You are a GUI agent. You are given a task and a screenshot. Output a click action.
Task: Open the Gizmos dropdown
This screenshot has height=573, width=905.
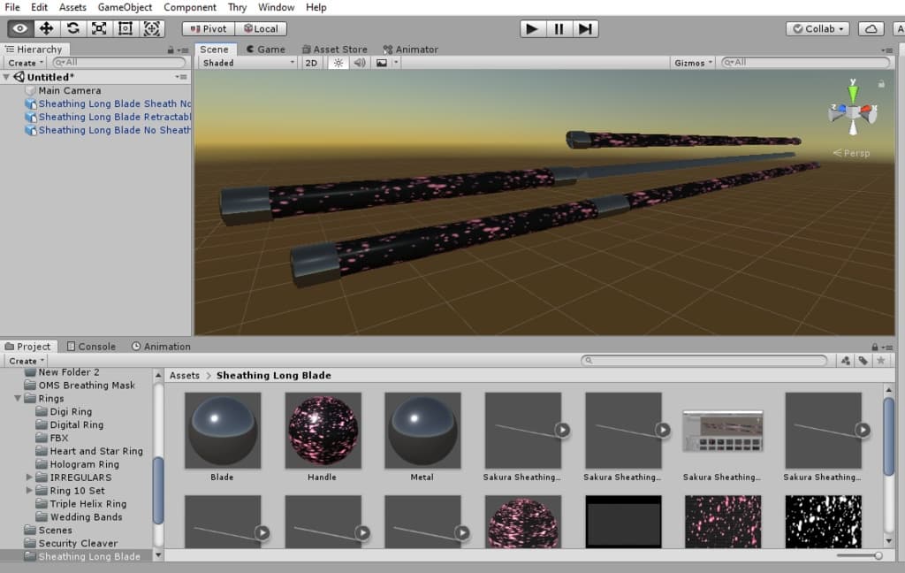[693, 63]
